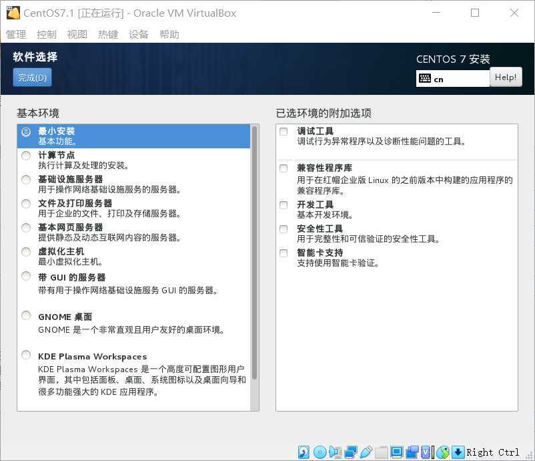The image size is (535, 461).
Task: Open the 控制 menu
Action: pos(47,35)
